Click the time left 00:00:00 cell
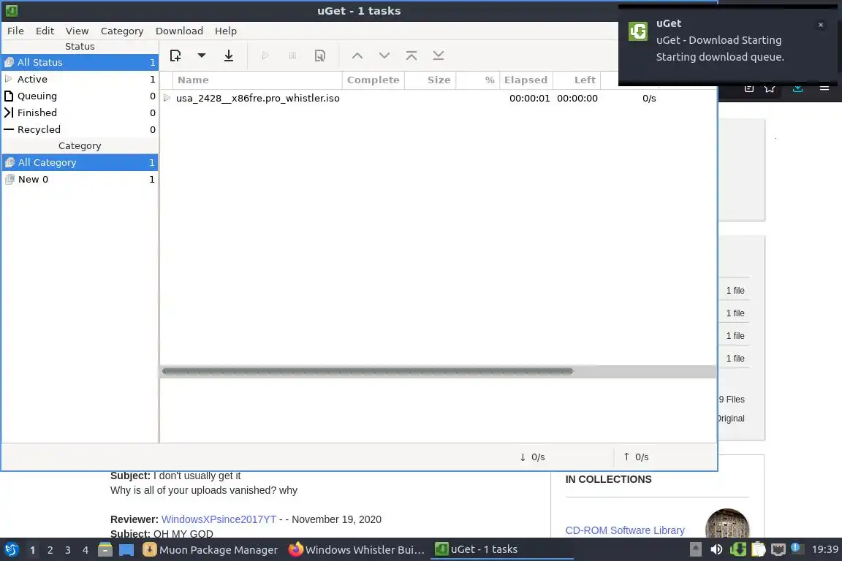 (x=577, y=98)
